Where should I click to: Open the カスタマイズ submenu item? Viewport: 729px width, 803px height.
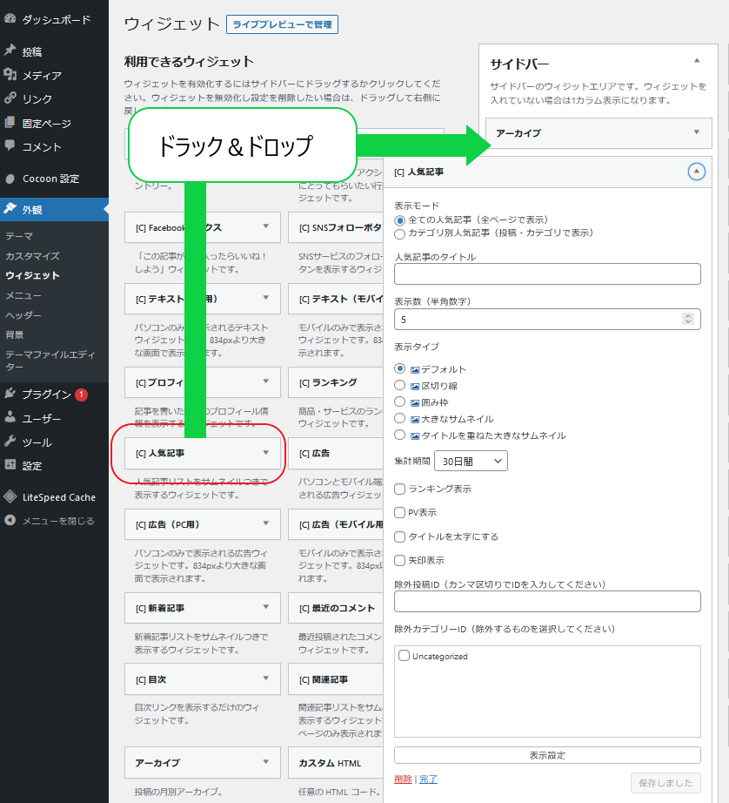click(32, 256)
